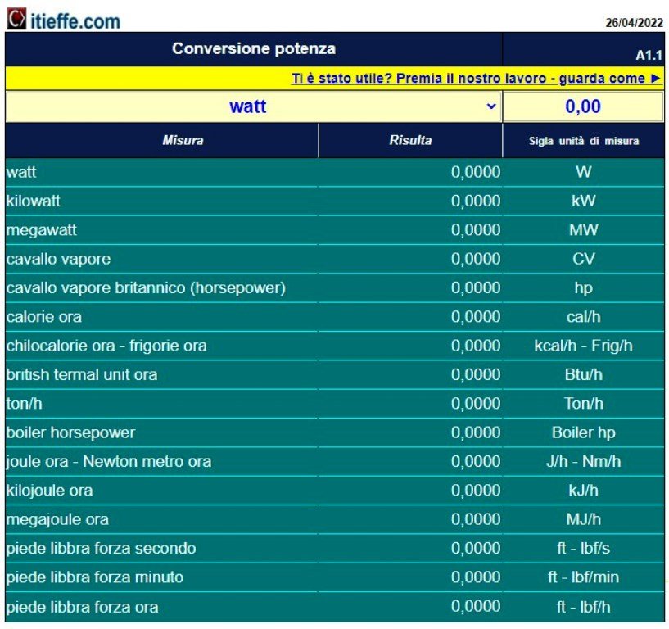Click 'cavallo vapore britannico (horsepower)' label
This screenshot has width=669, height=629.
(x=146, y=288)
